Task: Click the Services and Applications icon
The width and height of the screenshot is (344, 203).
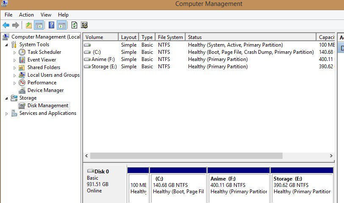Action: pyautogui.click(x=14, y=113)
